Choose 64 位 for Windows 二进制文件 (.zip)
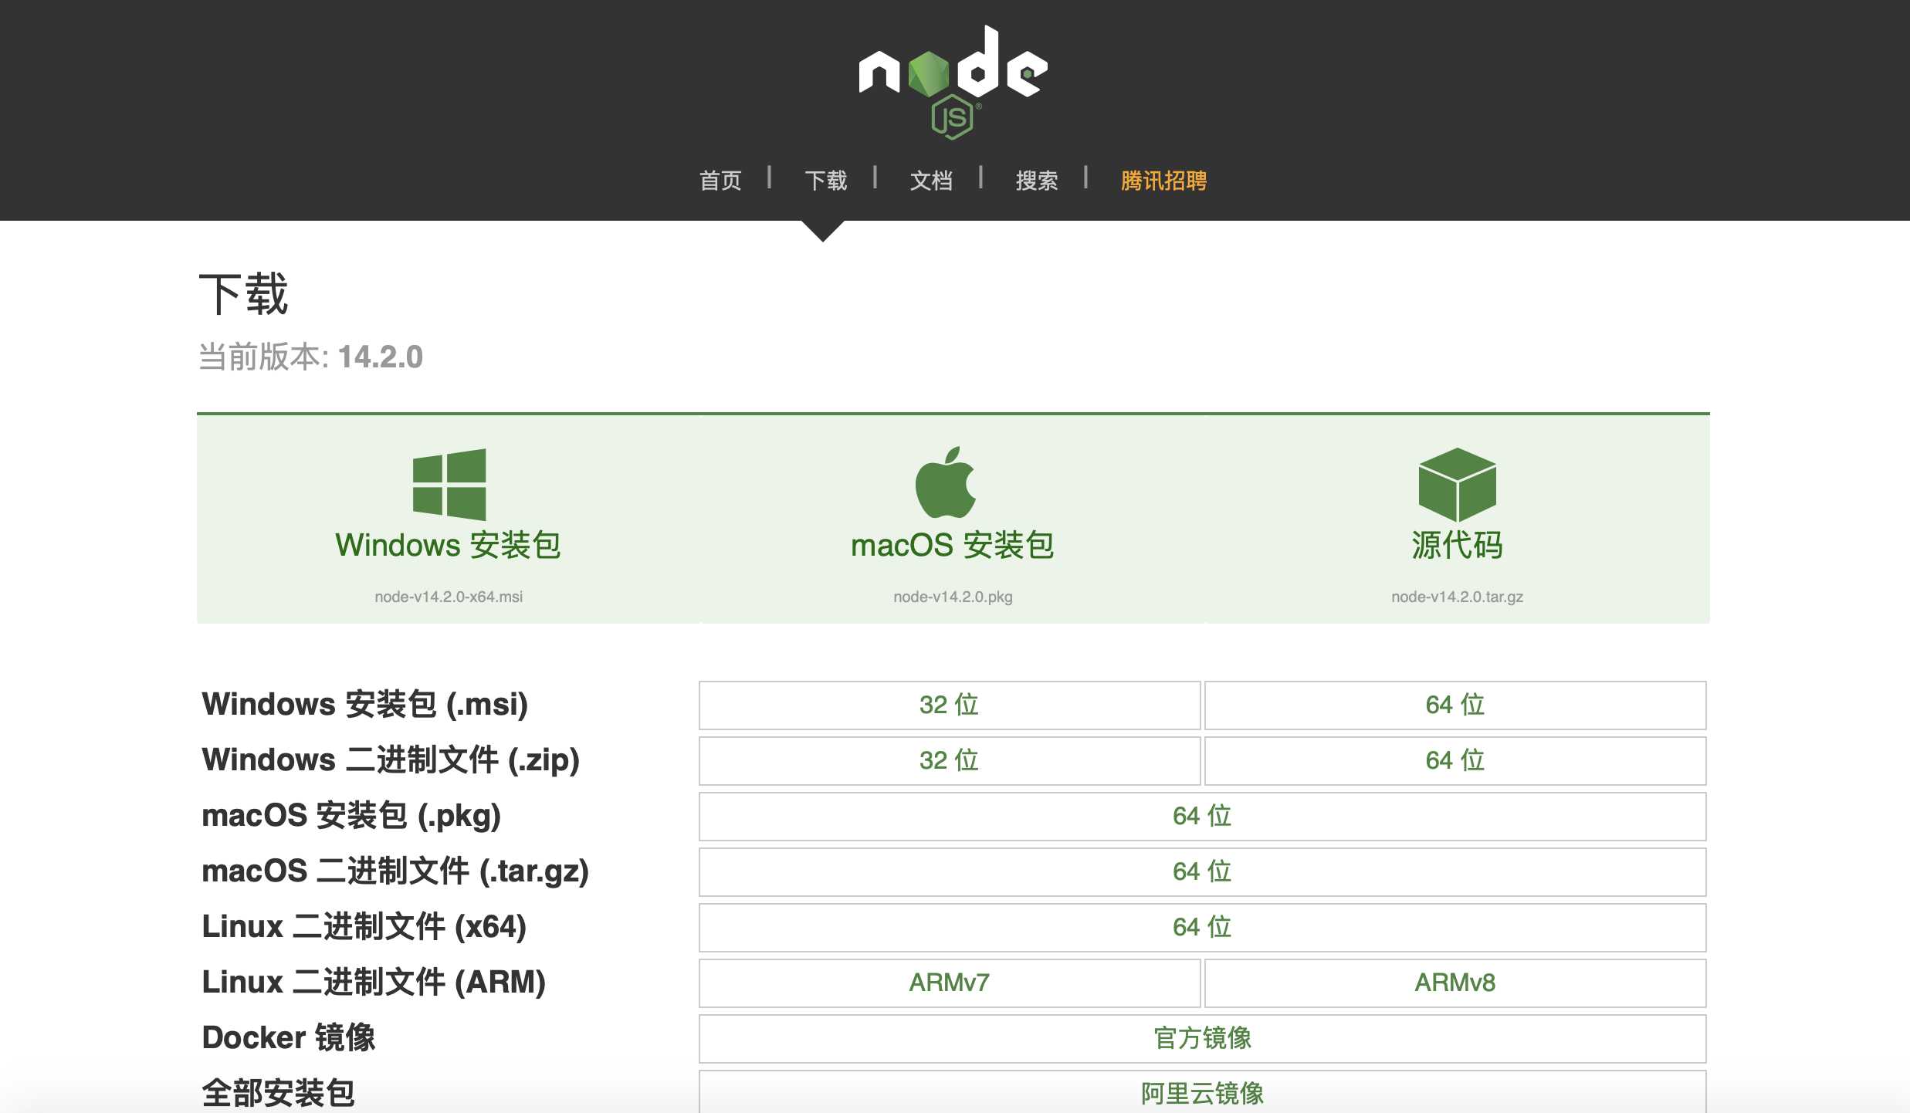Image resolution: width=1910 pixels, height=1113 pixels. [x=1455, y=760]
